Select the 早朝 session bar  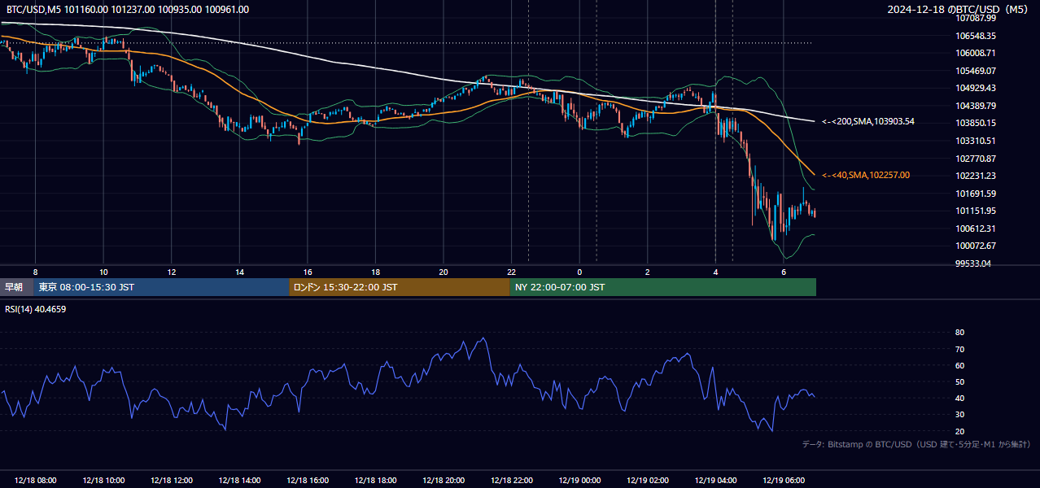[x=16, y=287]
